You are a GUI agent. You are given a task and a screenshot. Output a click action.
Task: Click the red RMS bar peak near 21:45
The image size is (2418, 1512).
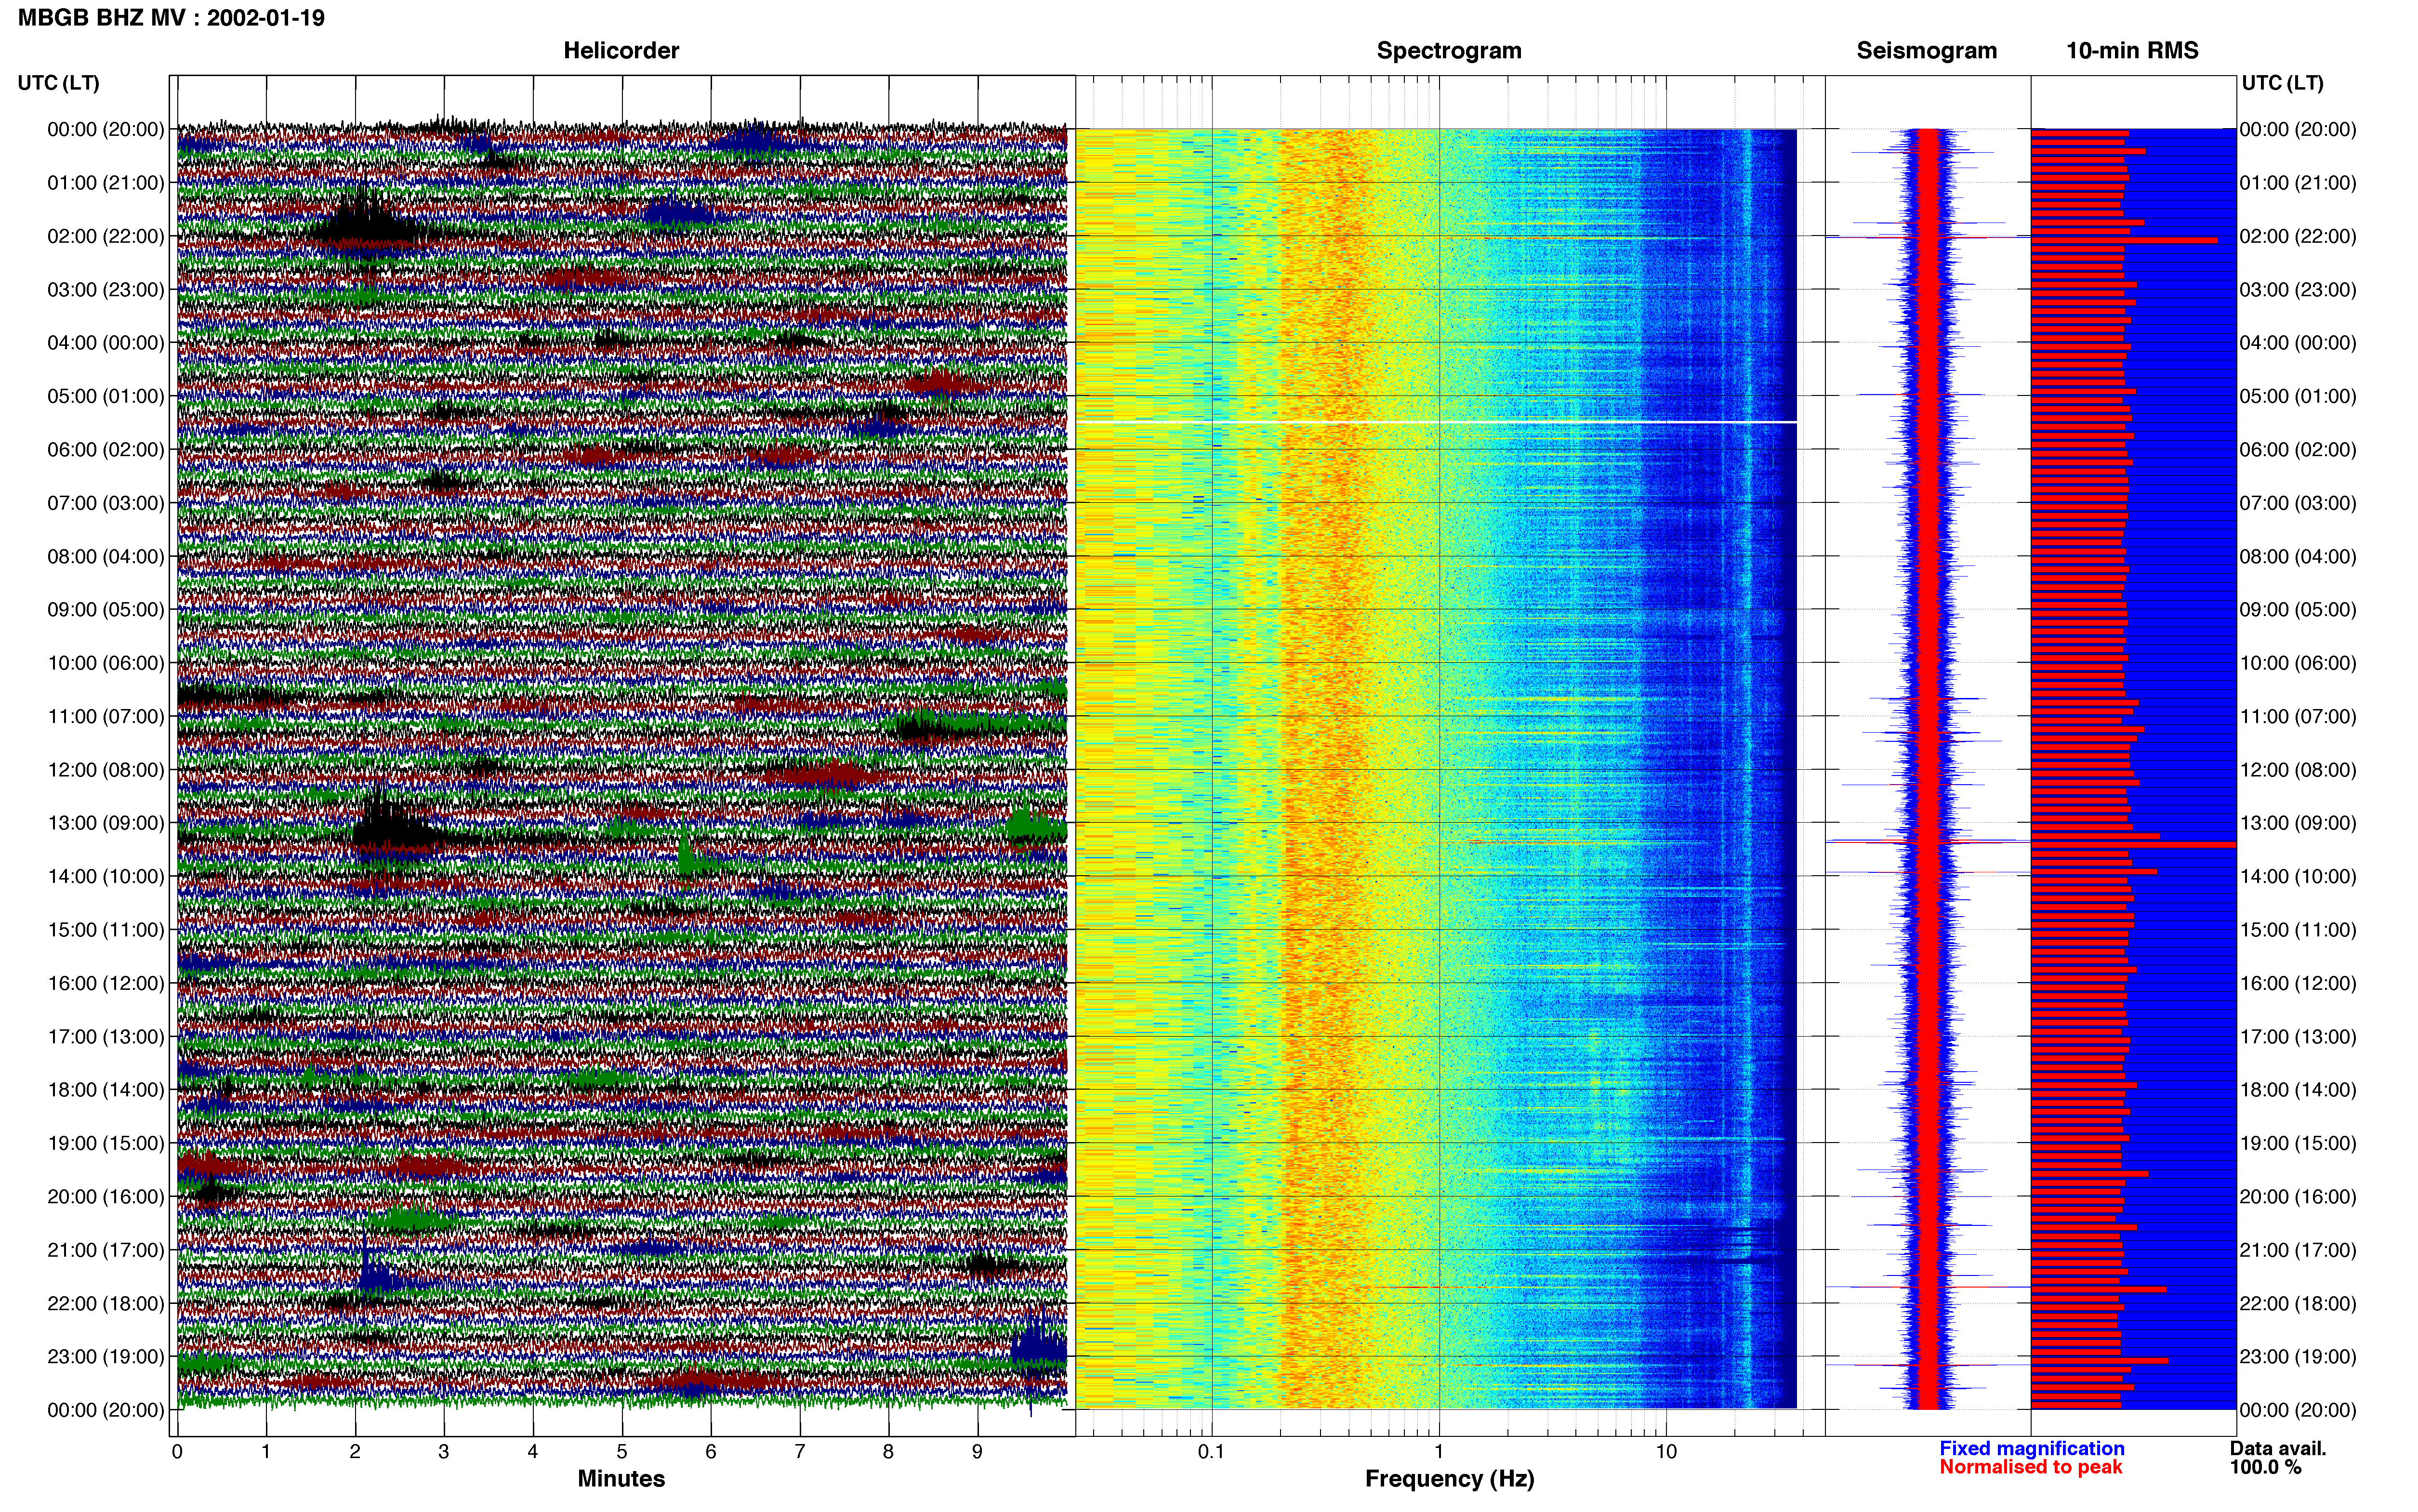click(x=2098, y=1290)
